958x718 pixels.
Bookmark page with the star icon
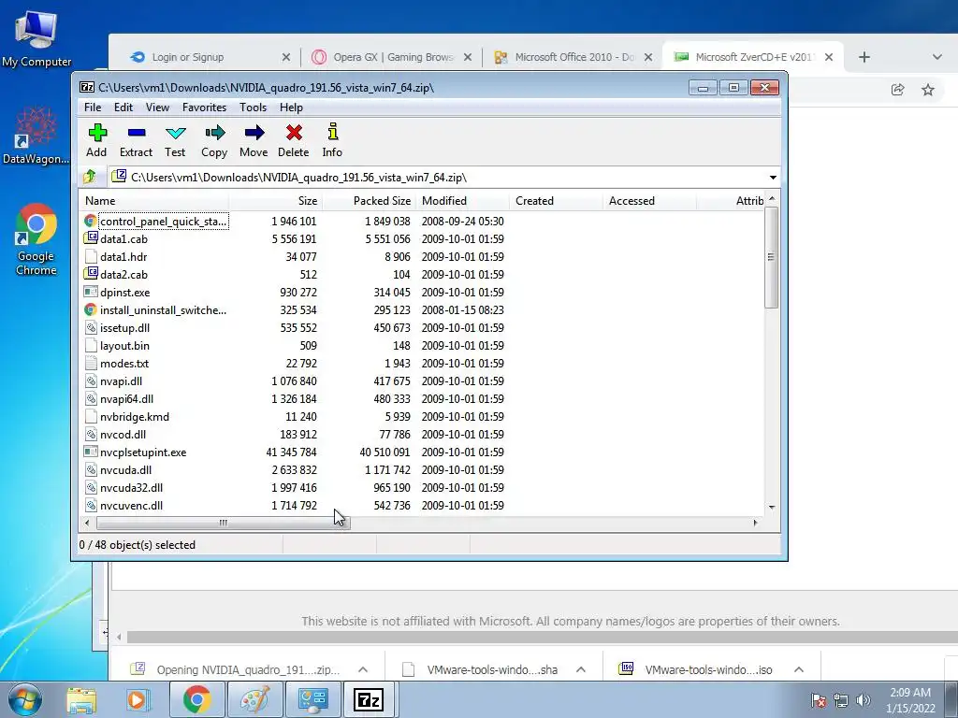928,90
